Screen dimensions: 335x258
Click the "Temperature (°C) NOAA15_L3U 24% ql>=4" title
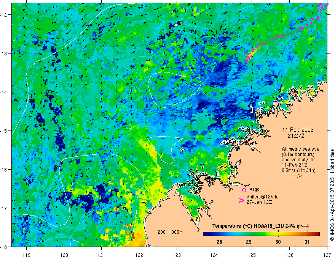[x=261, y=226]
